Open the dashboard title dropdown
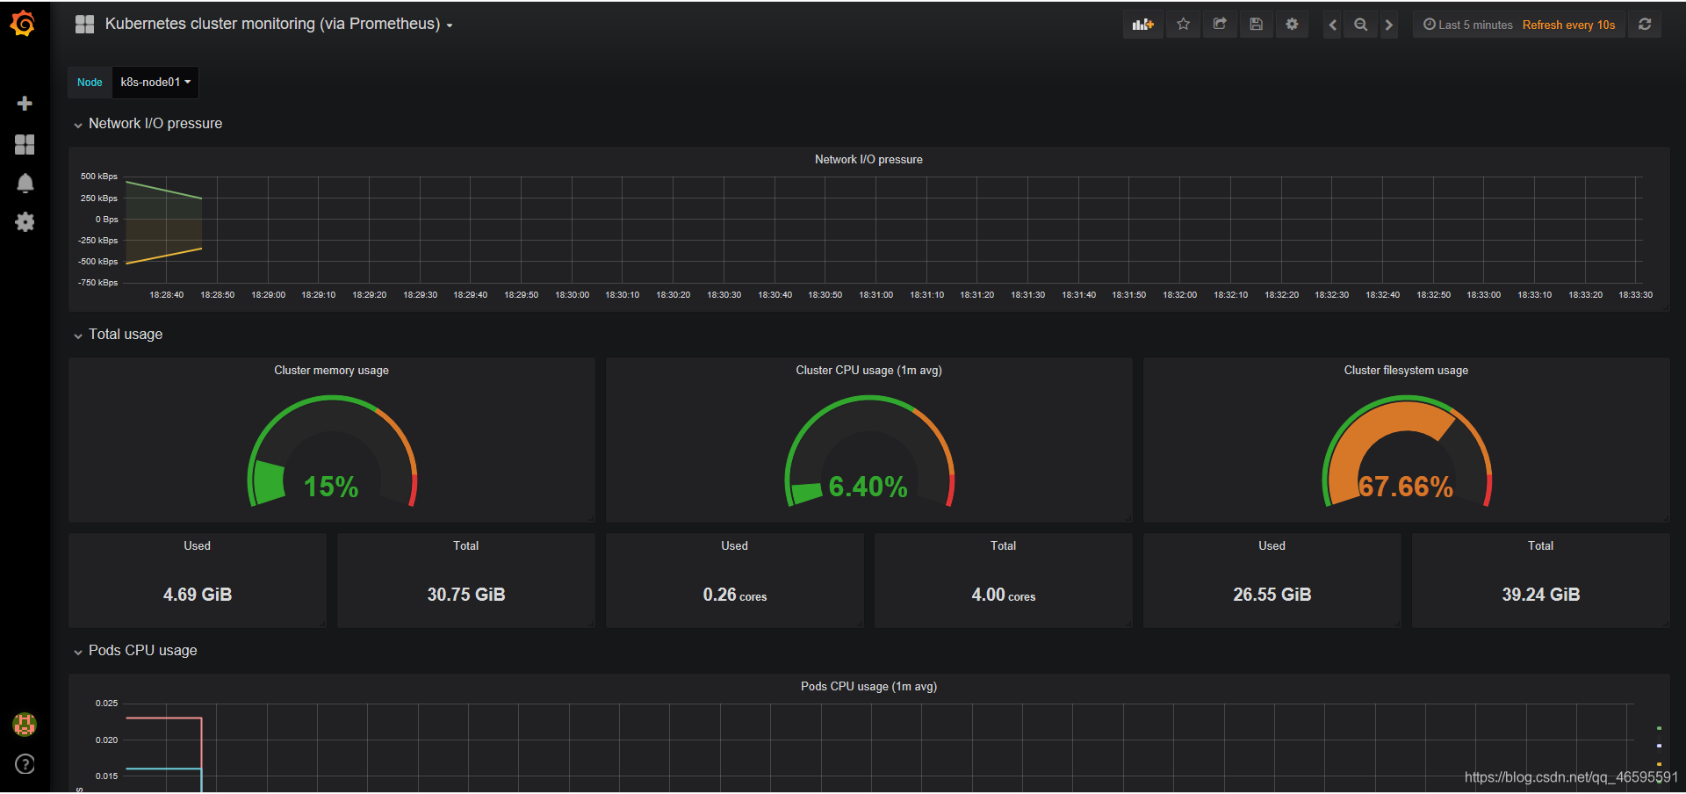1686x794 pixels. [x=278, y=25]
